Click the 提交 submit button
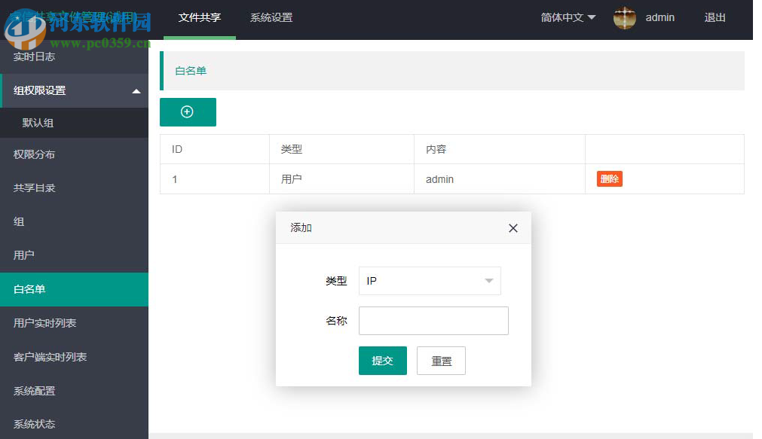Viewport: 762px width, 439px height. point(382,360)
